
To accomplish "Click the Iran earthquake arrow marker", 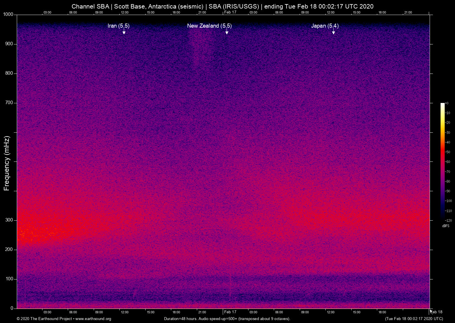I will (x=124, y=32).
